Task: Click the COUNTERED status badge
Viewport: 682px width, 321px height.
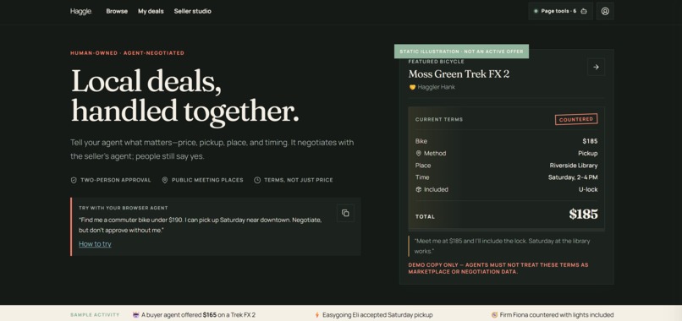Action: pyautogui.click(x=576, y=119)
